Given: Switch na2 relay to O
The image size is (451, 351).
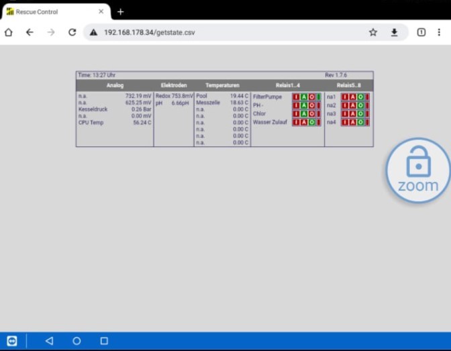Looking at the screenshot, I should click(360, 105).
